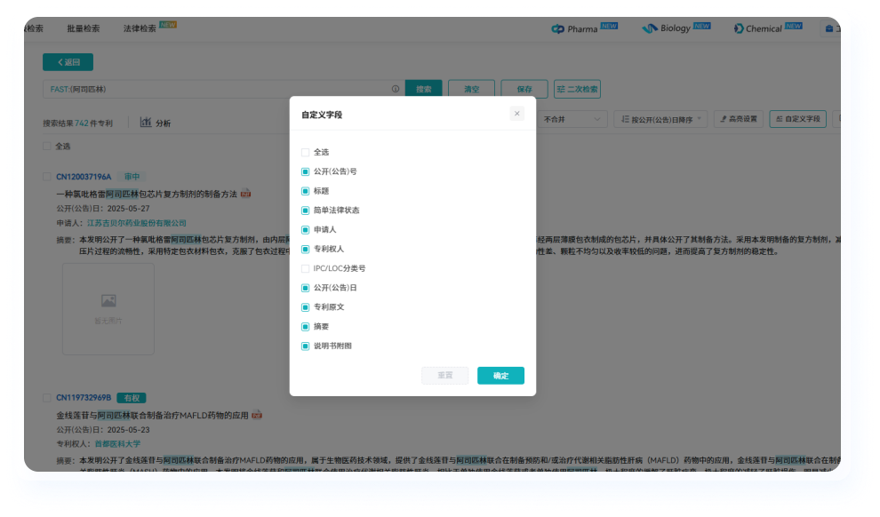Uncheck the 说明书附图 field

coord(305,346)
